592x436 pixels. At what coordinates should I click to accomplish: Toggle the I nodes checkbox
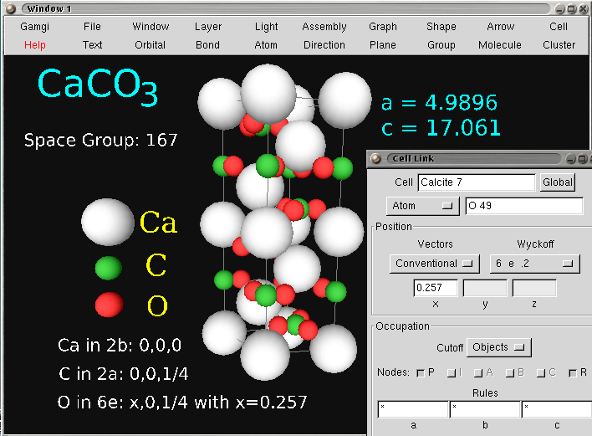(x=452, y=373)
